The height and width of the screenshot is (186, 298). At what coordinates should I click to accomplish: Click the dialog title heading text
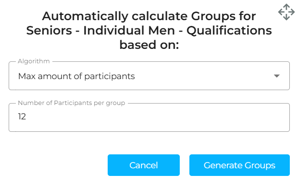149,30
